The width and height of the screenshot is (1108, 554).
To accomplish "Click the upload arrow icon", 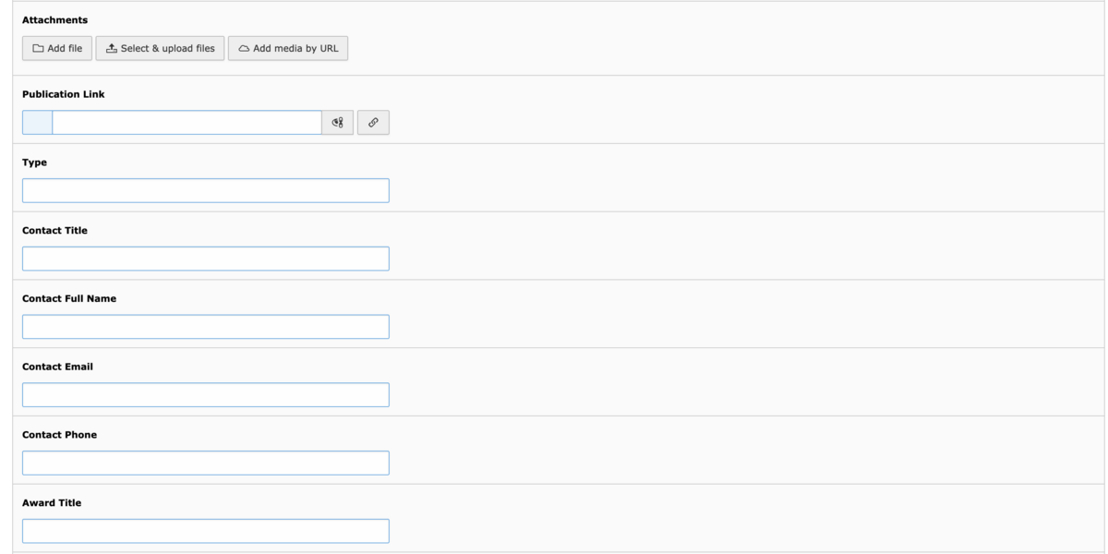I will pos(112,49).
